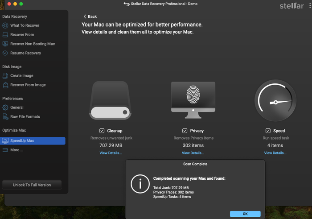Select SpeedUp Mac in sidebar
The height and width of the screenshot is (219, 312).
point(33,141)
